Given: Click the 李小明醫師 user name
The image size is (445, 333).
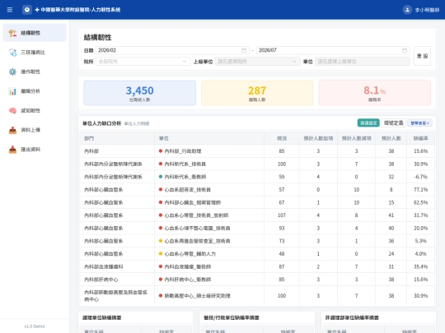Looking at the screenshot, I should click(427, 10).
